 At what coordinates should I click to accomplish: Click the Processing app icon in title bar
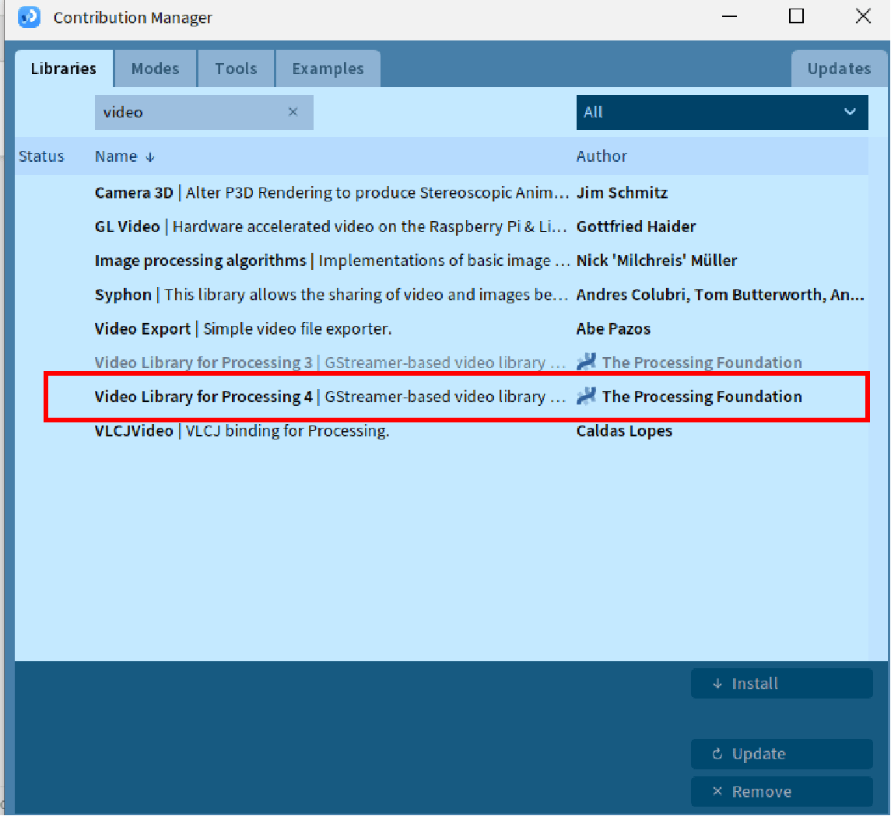(29, 16)
